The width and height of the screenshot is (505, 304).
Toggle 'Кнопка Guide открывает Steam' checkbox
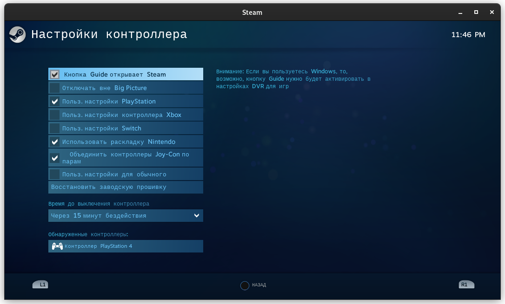55,75
